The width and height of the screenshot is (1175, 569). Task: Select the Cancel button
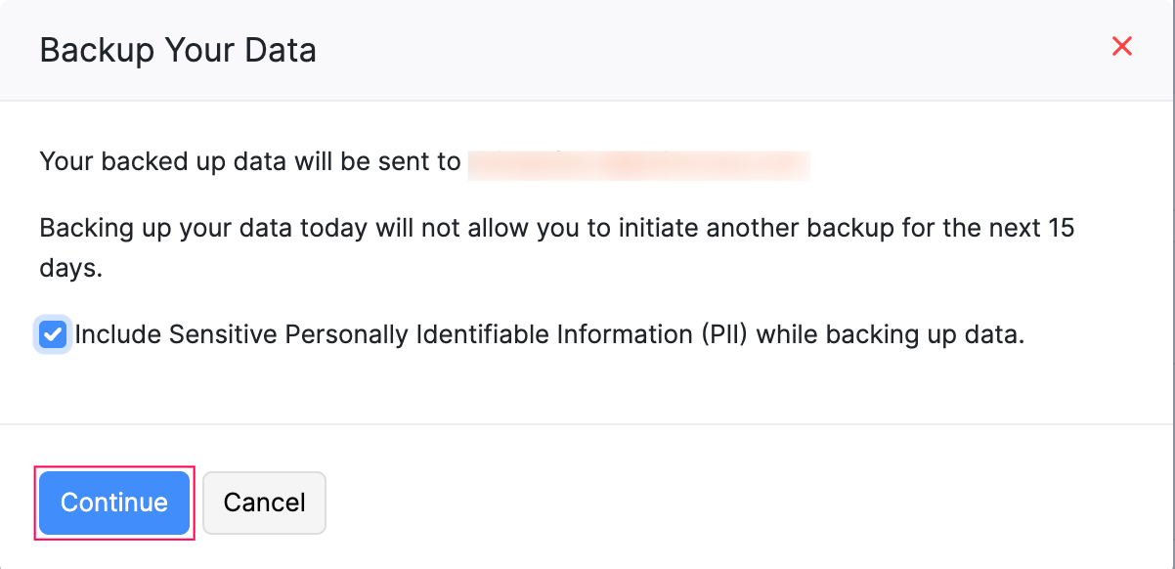pos(264,503)
